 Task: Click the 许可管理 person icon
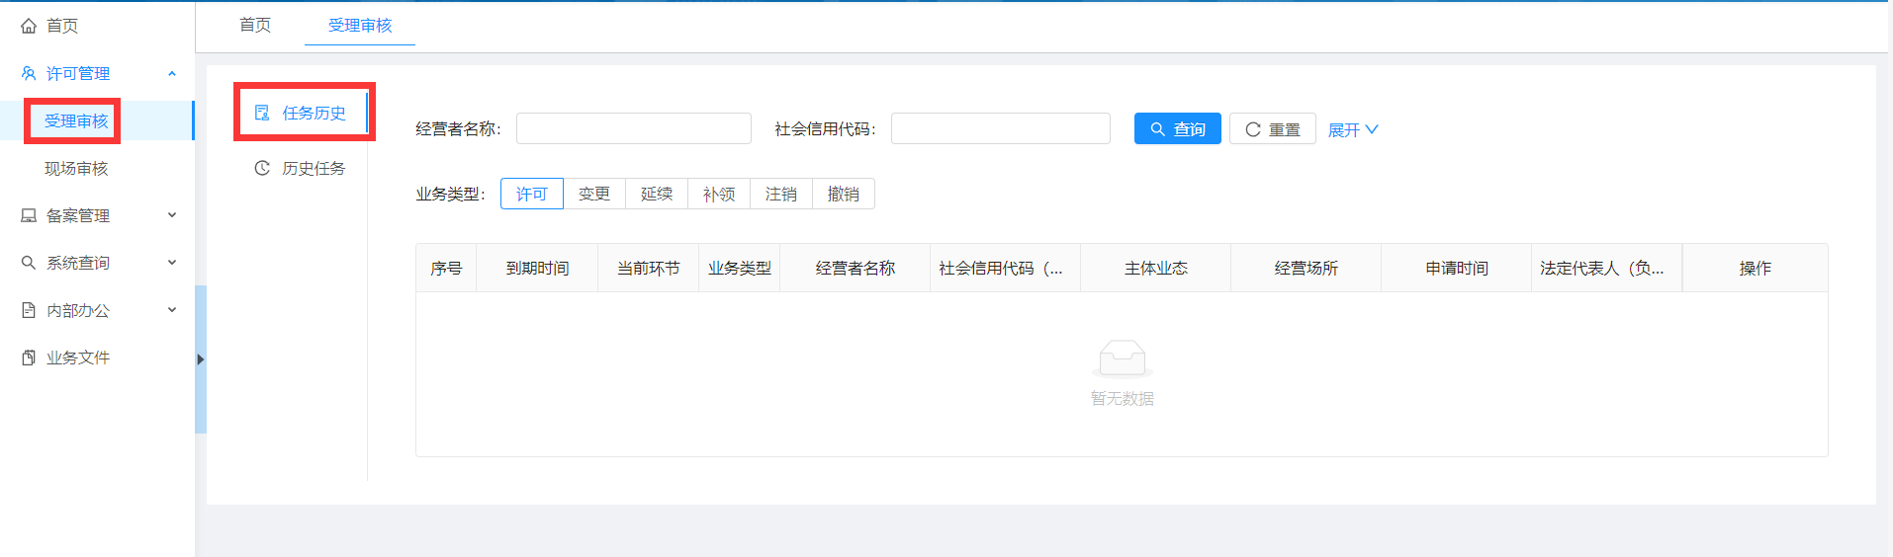click(29, 73)
